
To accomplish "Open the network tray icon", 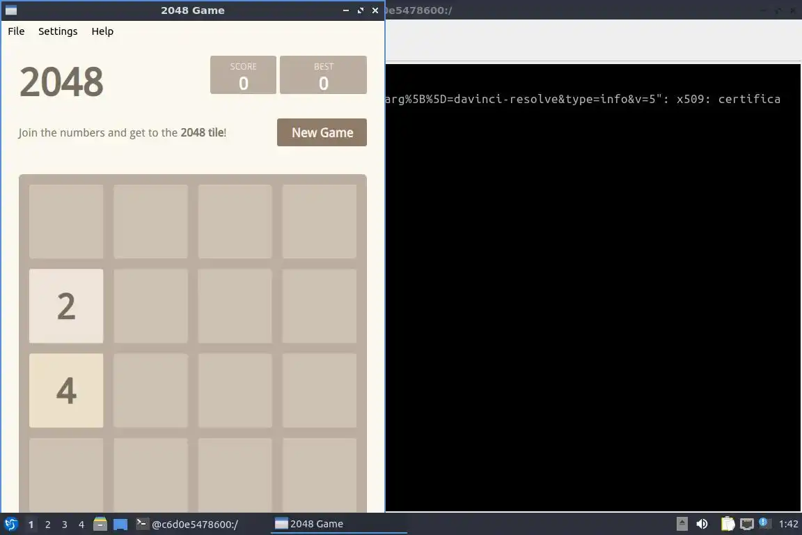I will pos(747,524).
